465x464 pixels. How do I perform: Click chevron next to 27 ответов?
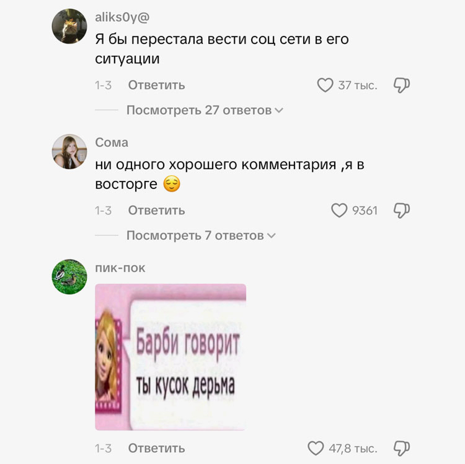coord(279,110)
